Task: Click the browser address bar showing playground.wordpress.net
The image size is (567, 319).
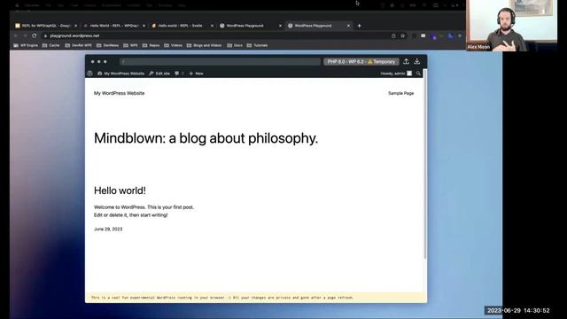Action: click(x=216, y=35)
